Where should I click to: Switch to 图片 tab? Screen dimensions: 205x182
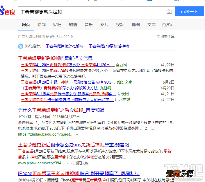104,25
